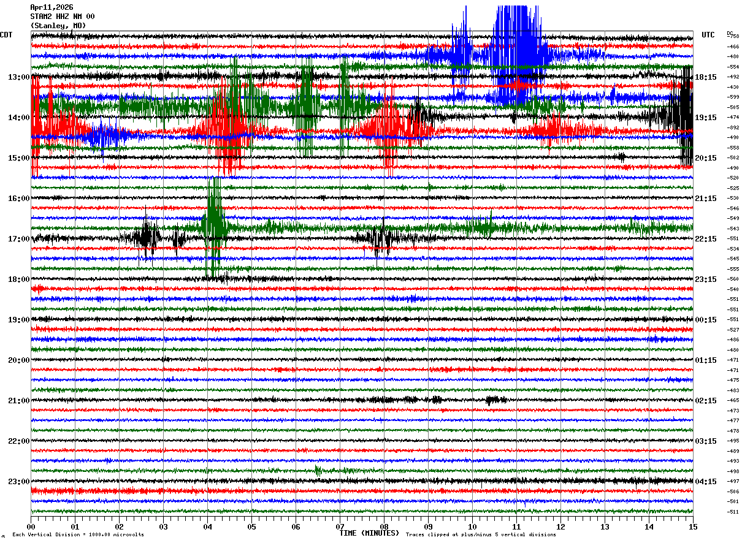
Task: Click the 20:15 UTC time label
Action: click(706, 158)
